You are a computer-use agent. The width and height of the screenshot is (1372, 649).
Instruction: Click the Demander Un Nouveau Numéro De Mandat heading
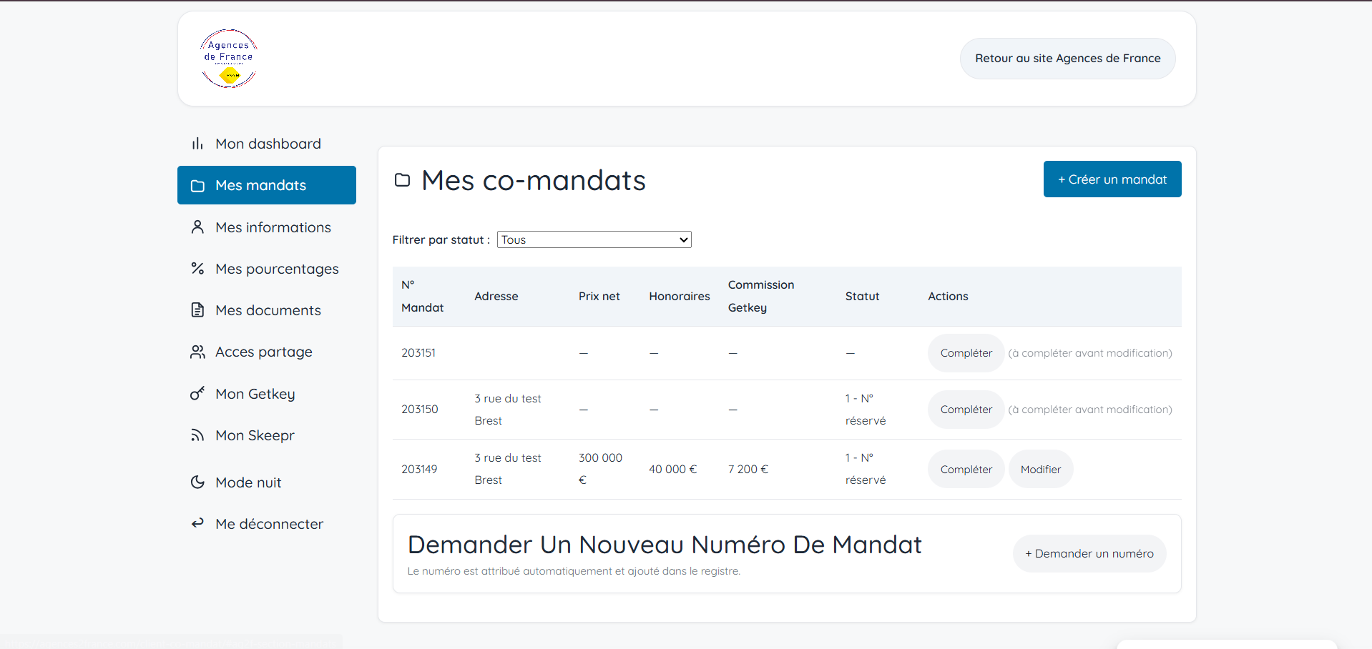(665, 545)
